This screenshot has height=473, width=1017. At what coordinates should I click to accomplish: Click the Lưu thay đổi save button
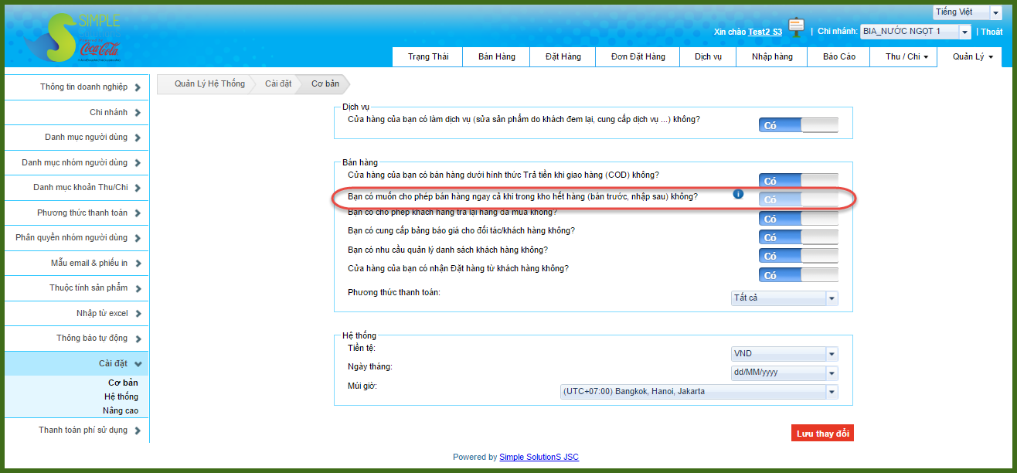pos(822,434)
